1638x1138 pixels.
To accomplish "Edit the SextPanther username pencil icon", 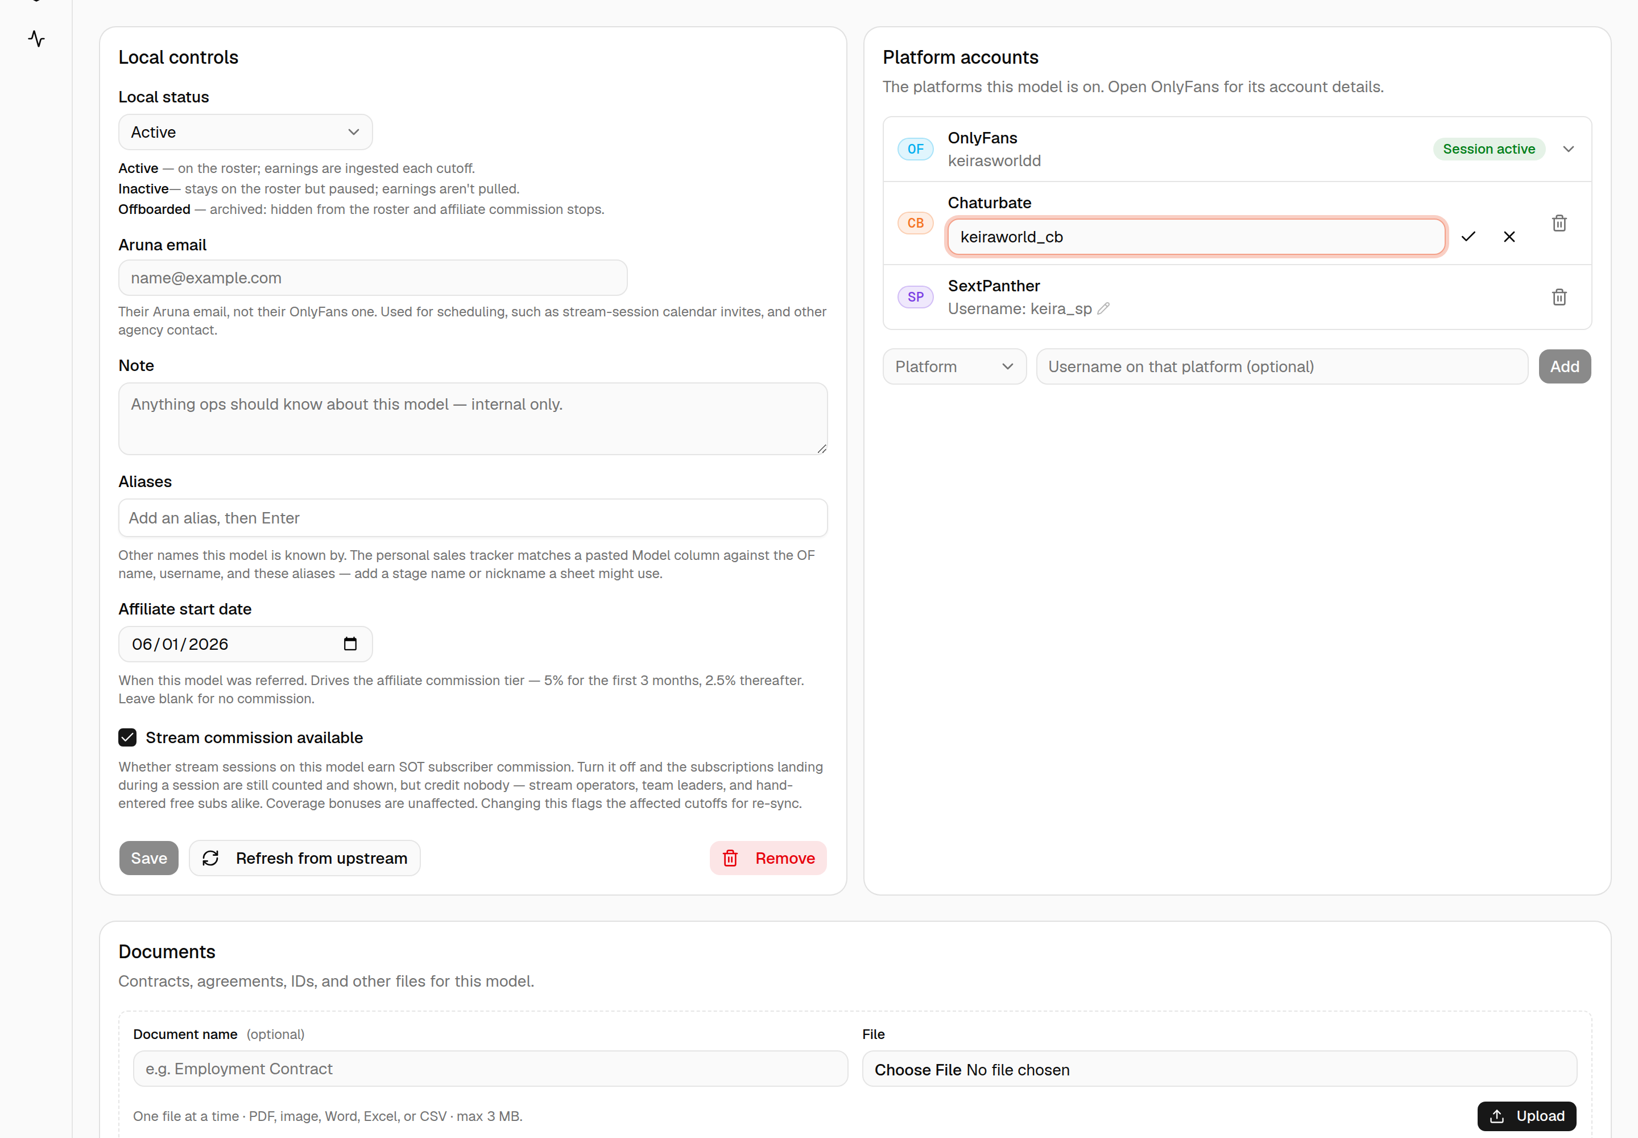I will point(1103,309).
